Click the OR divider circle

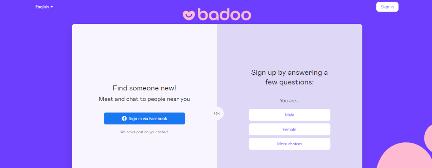[217, 113]
